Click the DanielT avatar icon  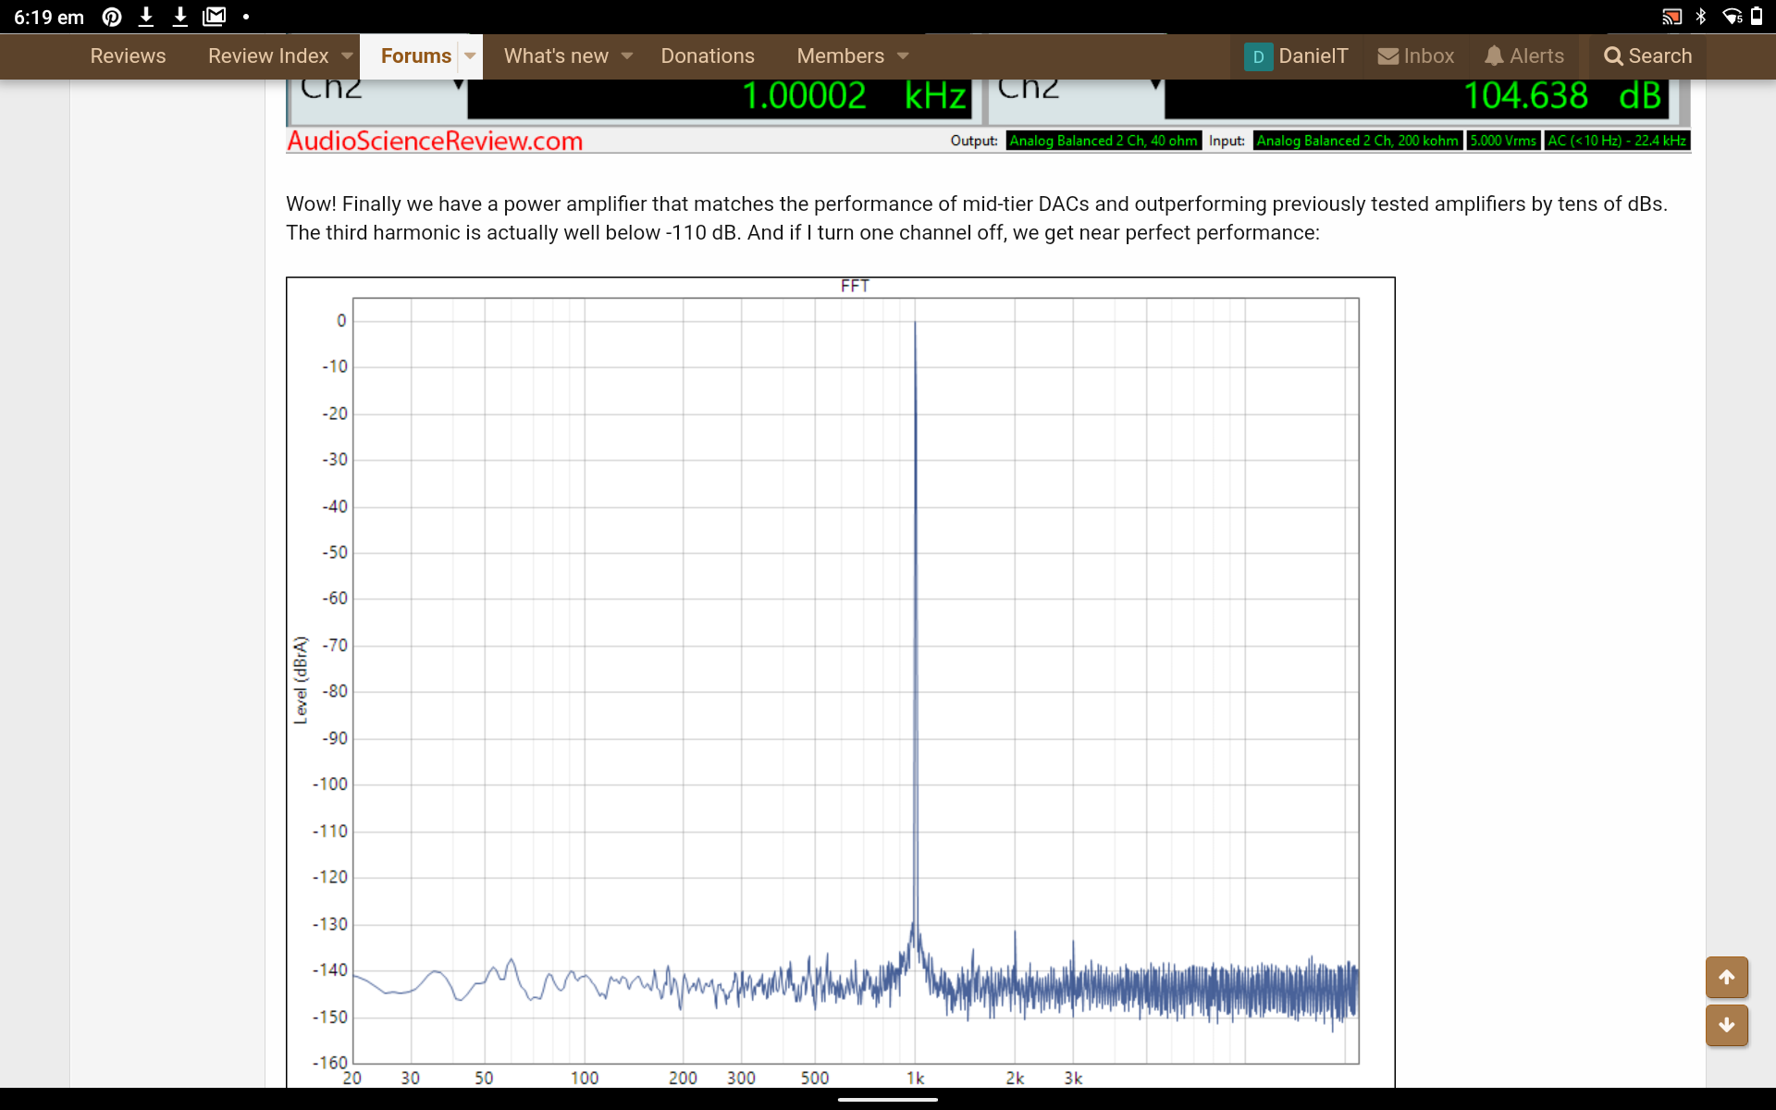(1258, 56)
